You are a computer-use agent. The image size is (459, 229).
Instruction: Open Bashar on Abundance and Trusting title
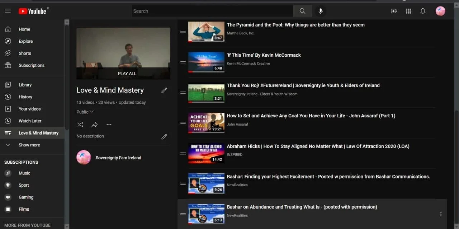(x=302, y=207)
